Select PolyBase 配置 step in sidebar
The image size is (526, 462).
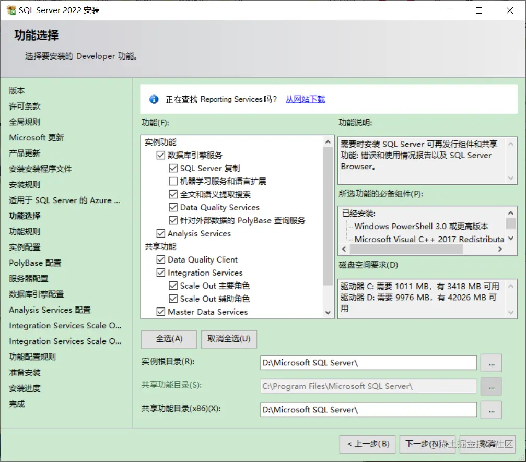tap(35, 263)
